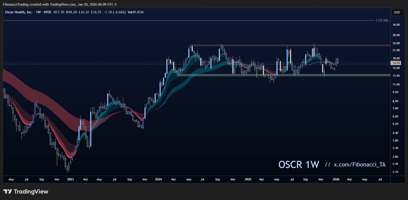Click the green support zone near 13.00
This screenshot has height=200, width=408.
[283, 75]
